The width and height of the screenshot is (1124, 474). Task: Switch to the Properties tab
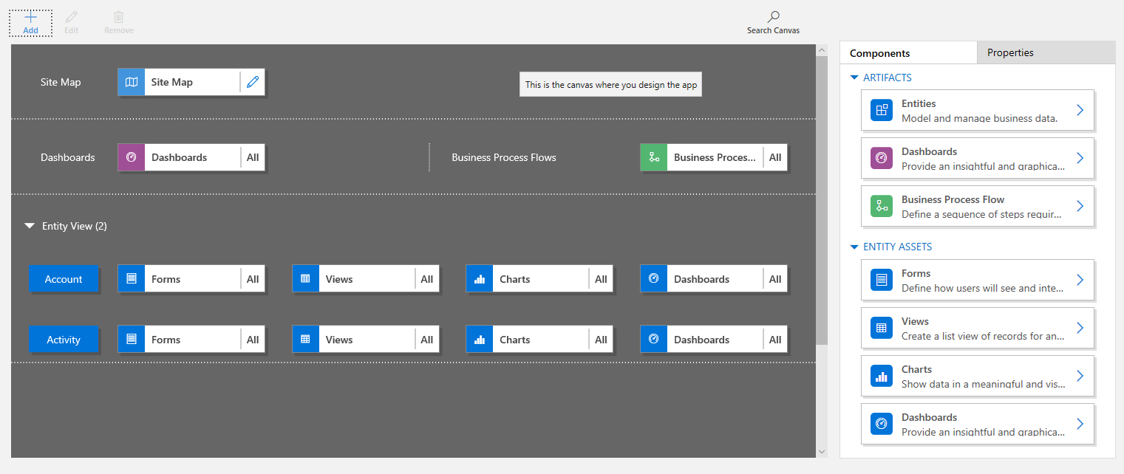(1010, 52)
